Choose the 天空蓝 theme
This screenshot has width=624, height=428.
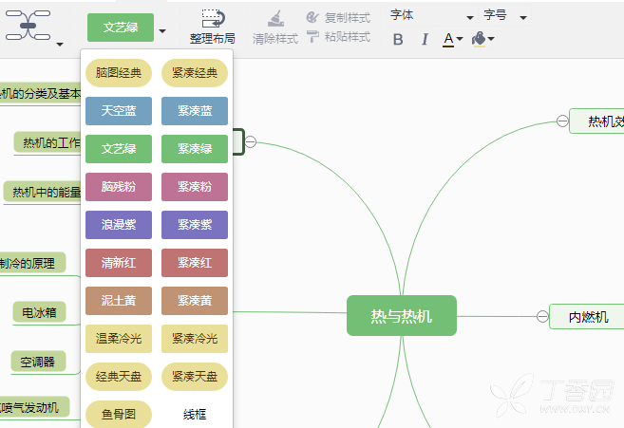click(119, 111)
